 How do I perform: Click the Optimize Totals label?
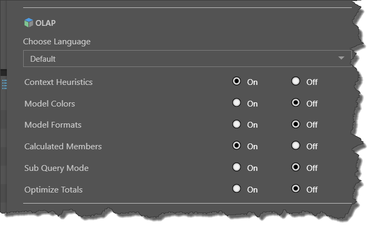coord(53,189)
